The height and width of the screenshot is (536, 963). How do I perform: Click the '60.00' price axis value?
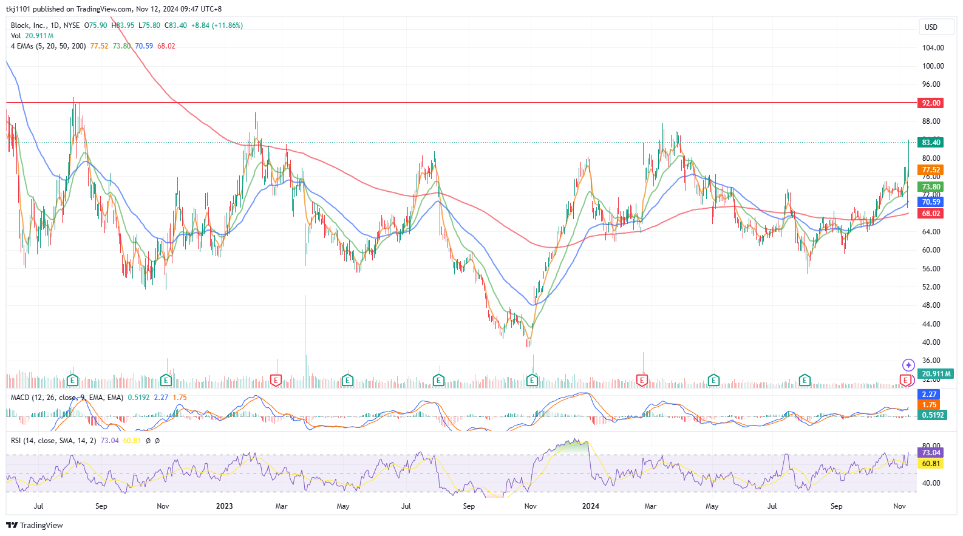[931, 250]
